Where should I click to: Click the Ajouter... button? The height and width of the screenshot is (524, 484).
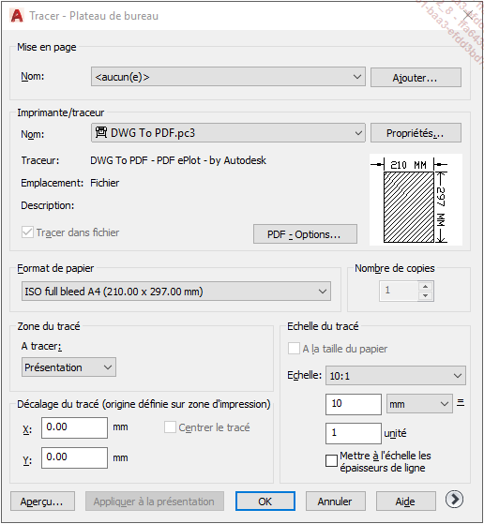click(x=416, y=78)
